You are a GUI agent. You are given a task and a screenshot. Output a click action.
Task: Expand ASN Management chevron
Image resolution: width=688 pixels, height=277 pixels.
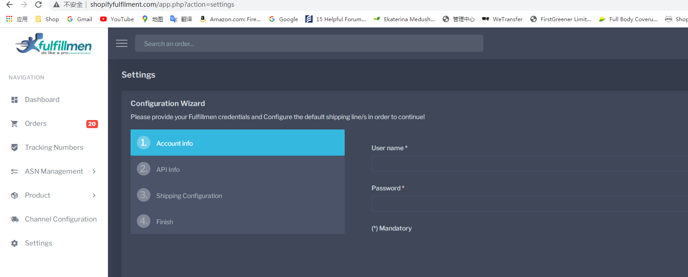click(94, 171)
